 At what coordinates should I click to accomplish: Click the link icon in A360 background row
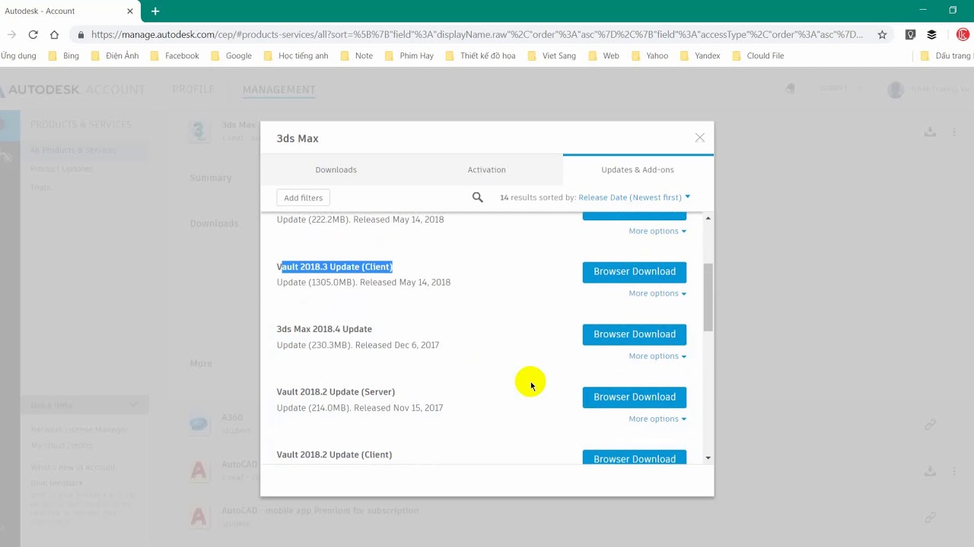(930, 424)
